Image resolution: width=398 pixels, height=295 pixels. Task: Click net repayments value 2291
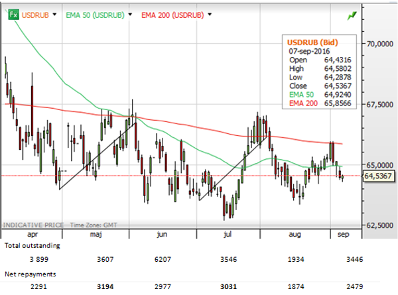39,286
